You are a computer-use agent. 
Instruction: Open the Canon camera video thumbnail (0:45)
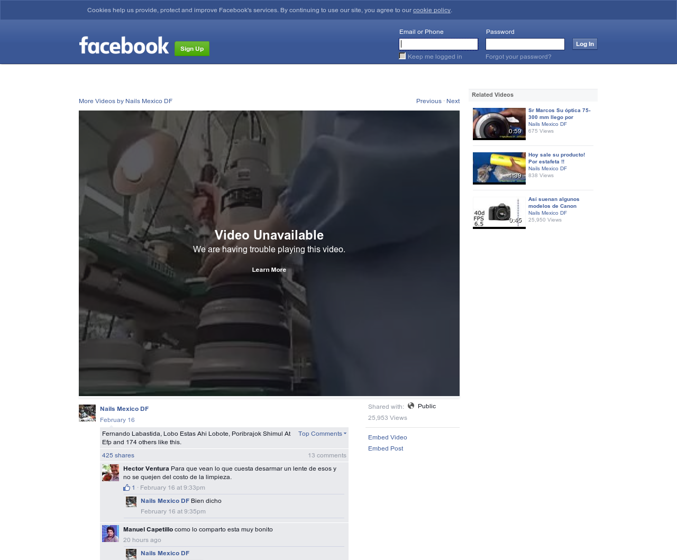click(499, 213)
